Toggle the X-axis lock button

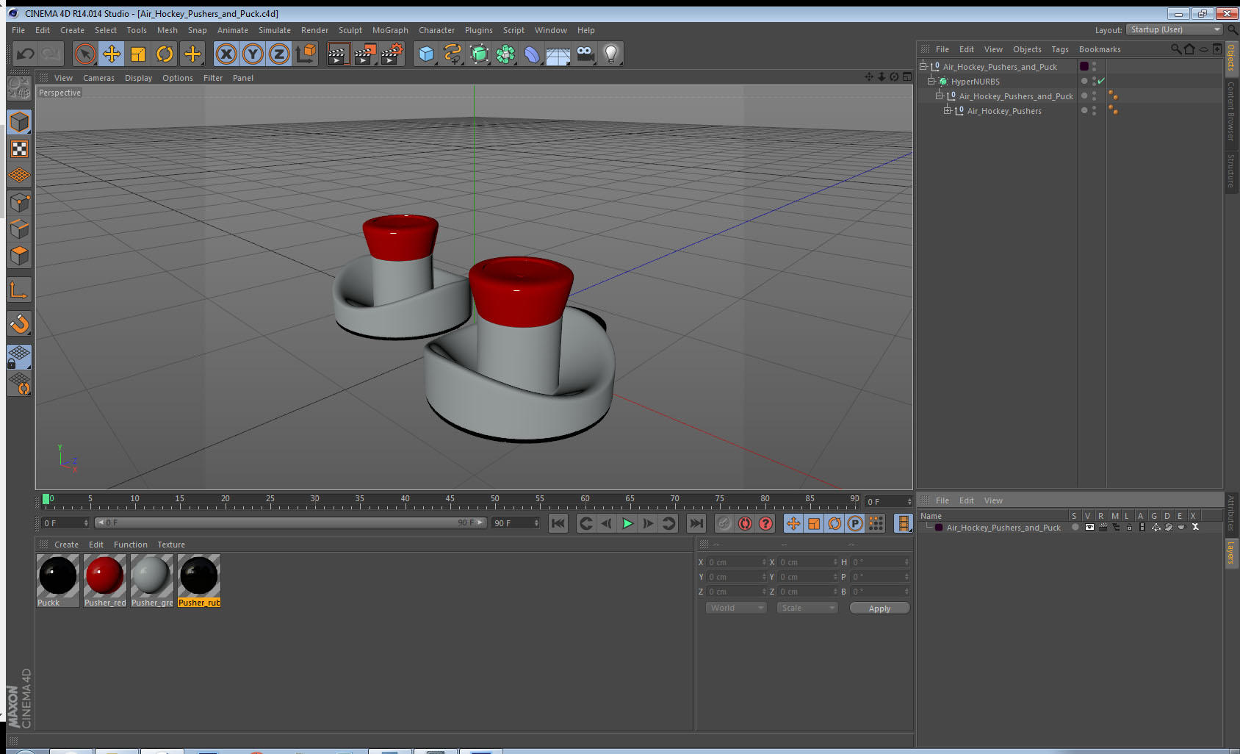(x=226, y=54)
